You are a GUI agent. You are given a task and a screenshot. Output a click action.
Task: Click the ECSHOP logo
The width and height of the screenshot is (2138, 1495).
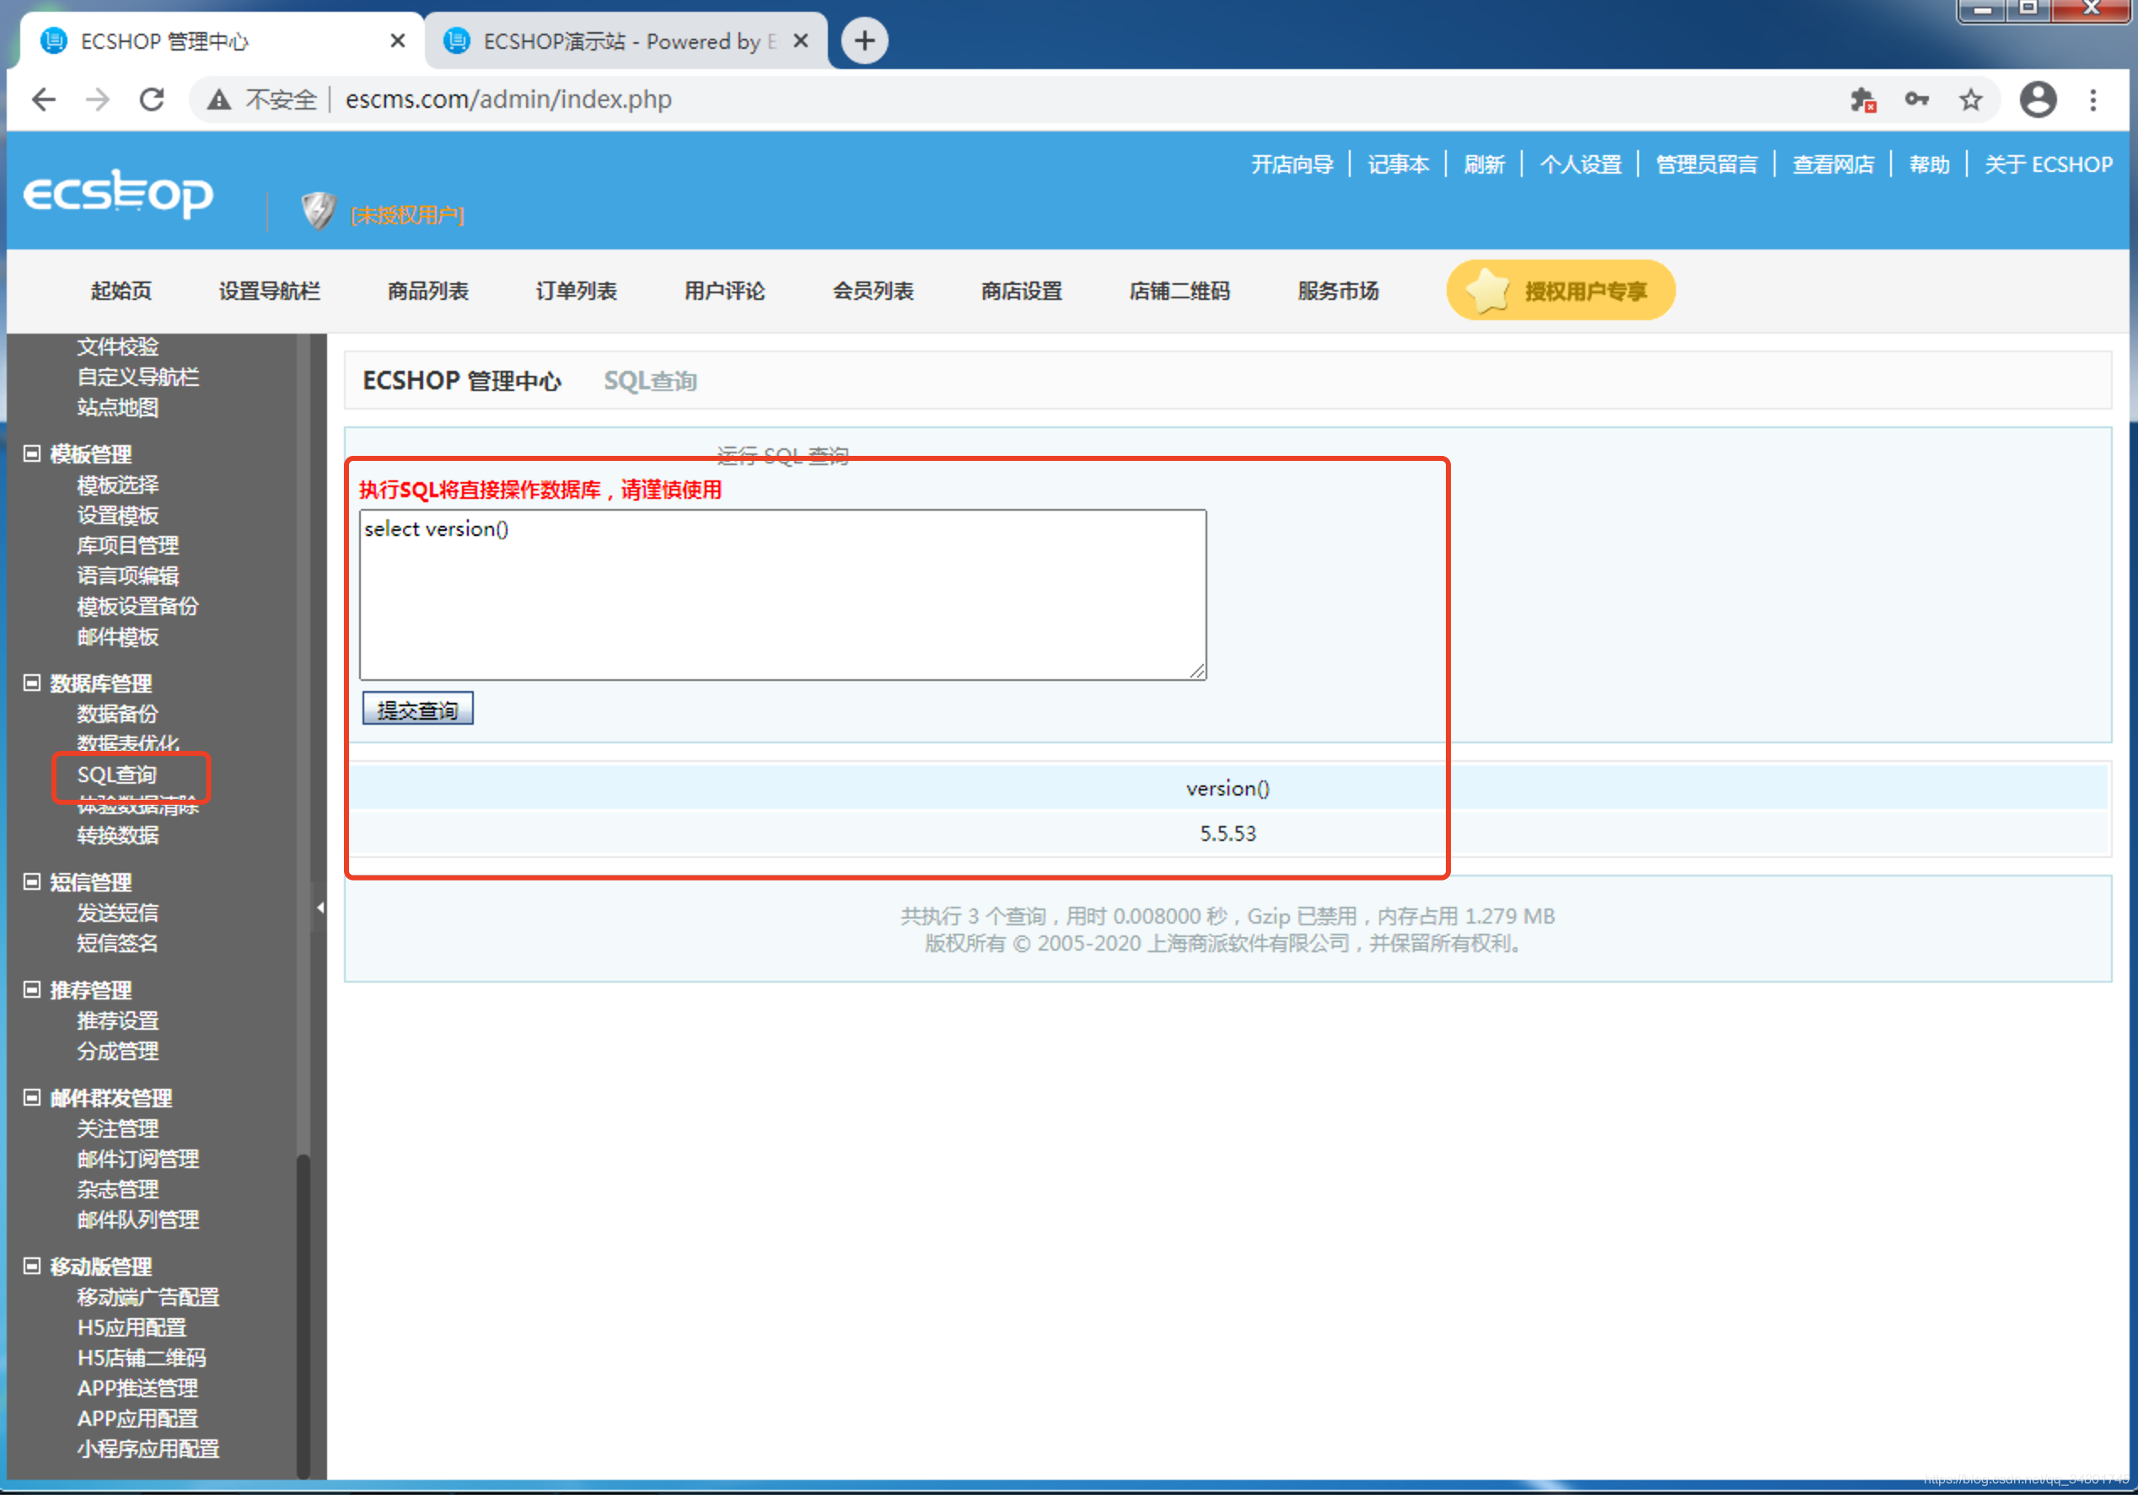click(x=118, y=193)
